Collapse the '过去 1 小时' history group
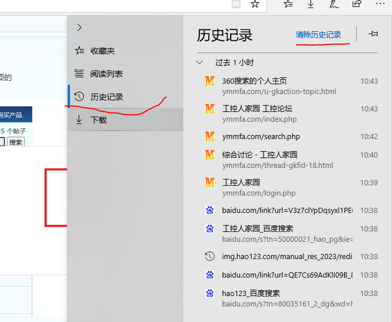 [200, 62]
